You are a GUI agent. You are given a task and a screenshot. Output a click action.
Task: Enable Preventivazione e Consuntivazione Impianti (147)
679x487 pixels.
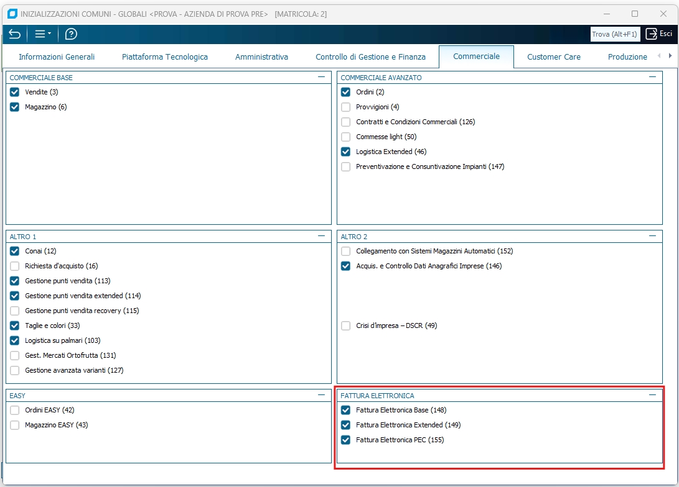click(345, 166)
